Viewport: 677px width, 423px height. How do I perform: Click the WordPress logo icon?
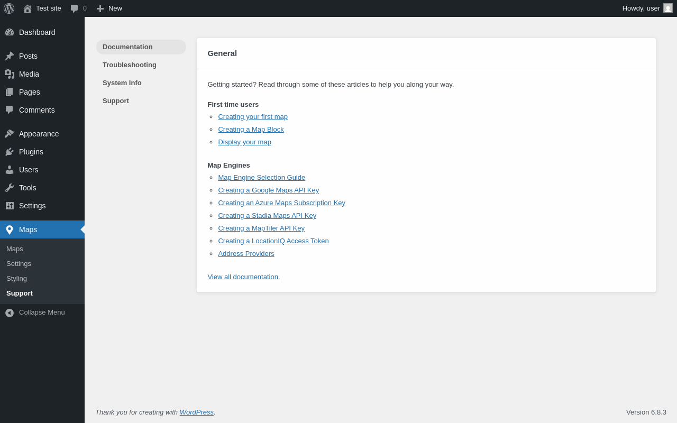tap(9, 8)
